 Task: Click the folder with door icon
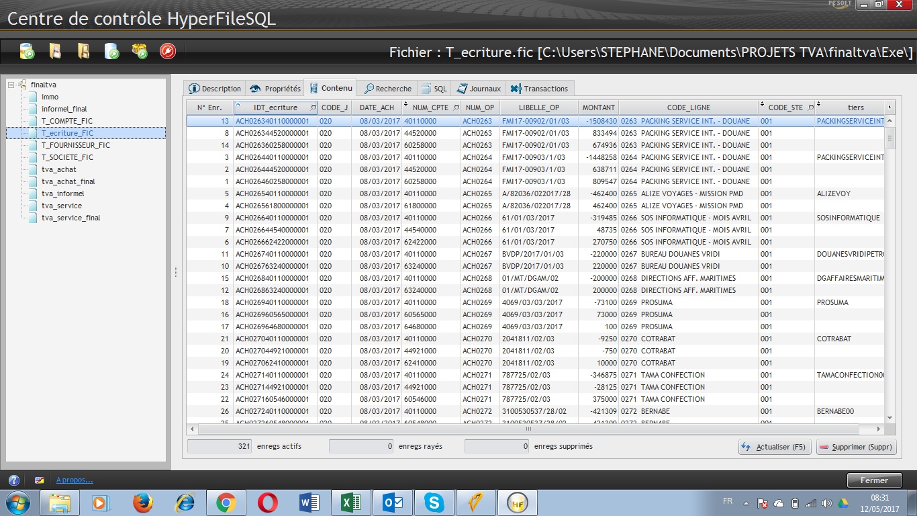pos(83,51)
